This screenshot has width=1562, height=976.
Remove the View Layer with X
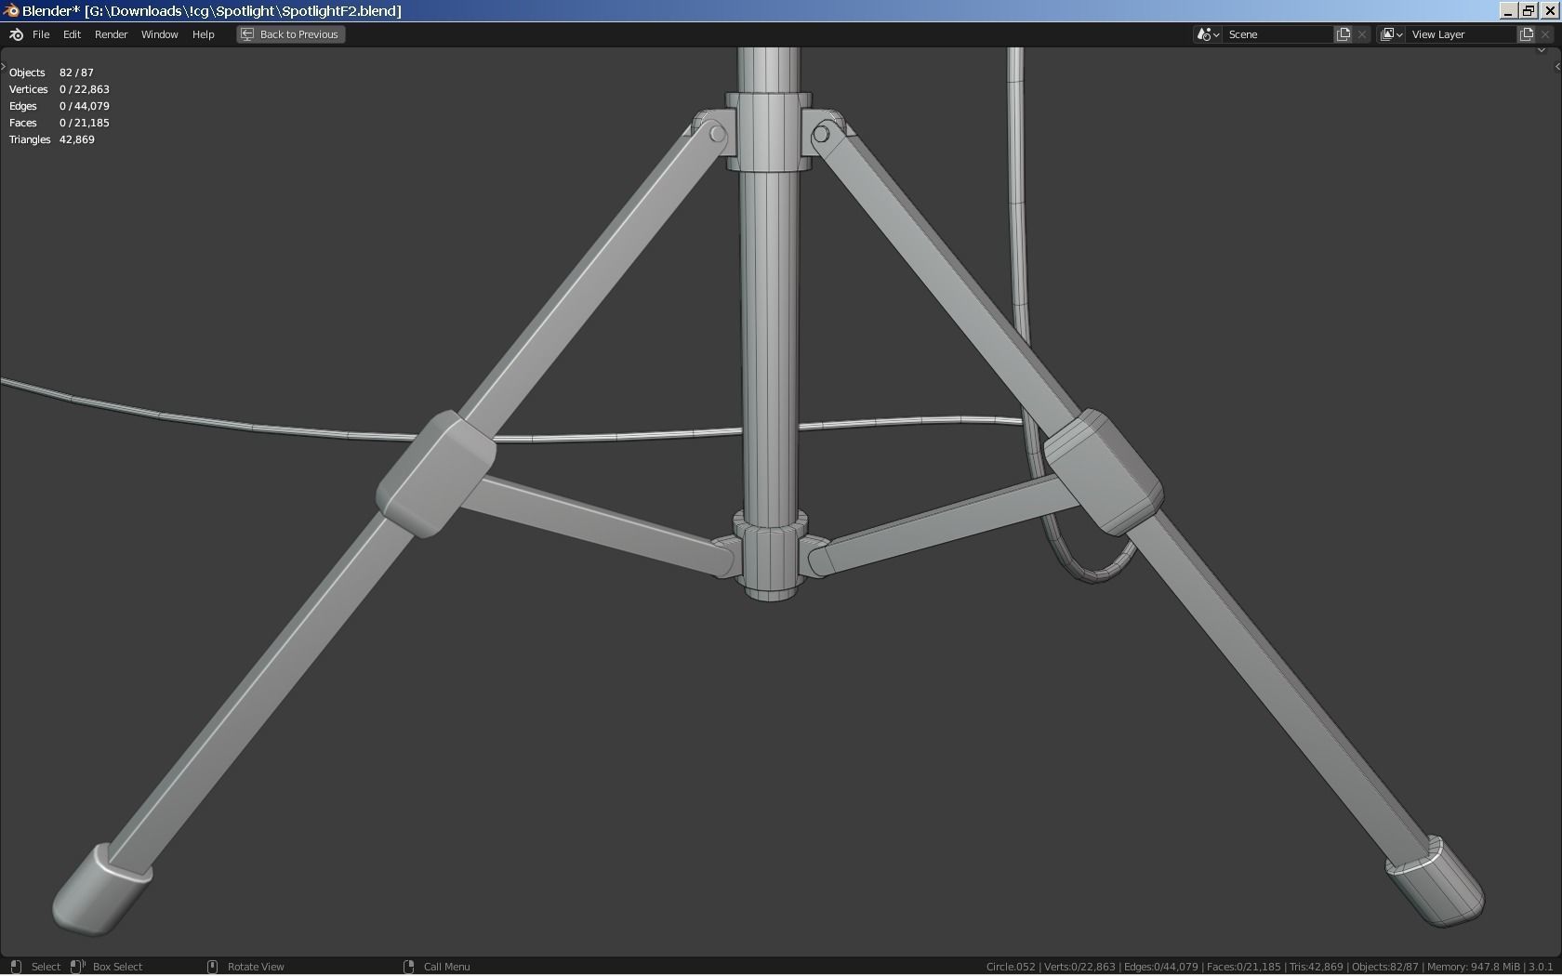1545,34
